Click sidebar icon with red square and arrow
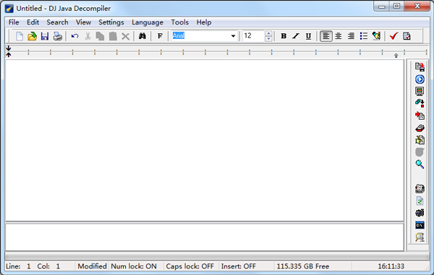The width and height of the screenshot is (434, 275). tap(420, 103)
